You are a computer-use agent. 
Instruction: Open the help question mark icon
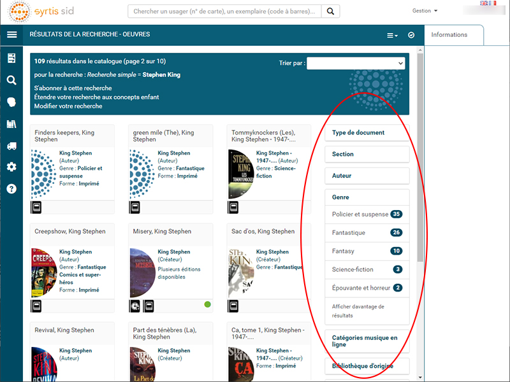point(11,188)
